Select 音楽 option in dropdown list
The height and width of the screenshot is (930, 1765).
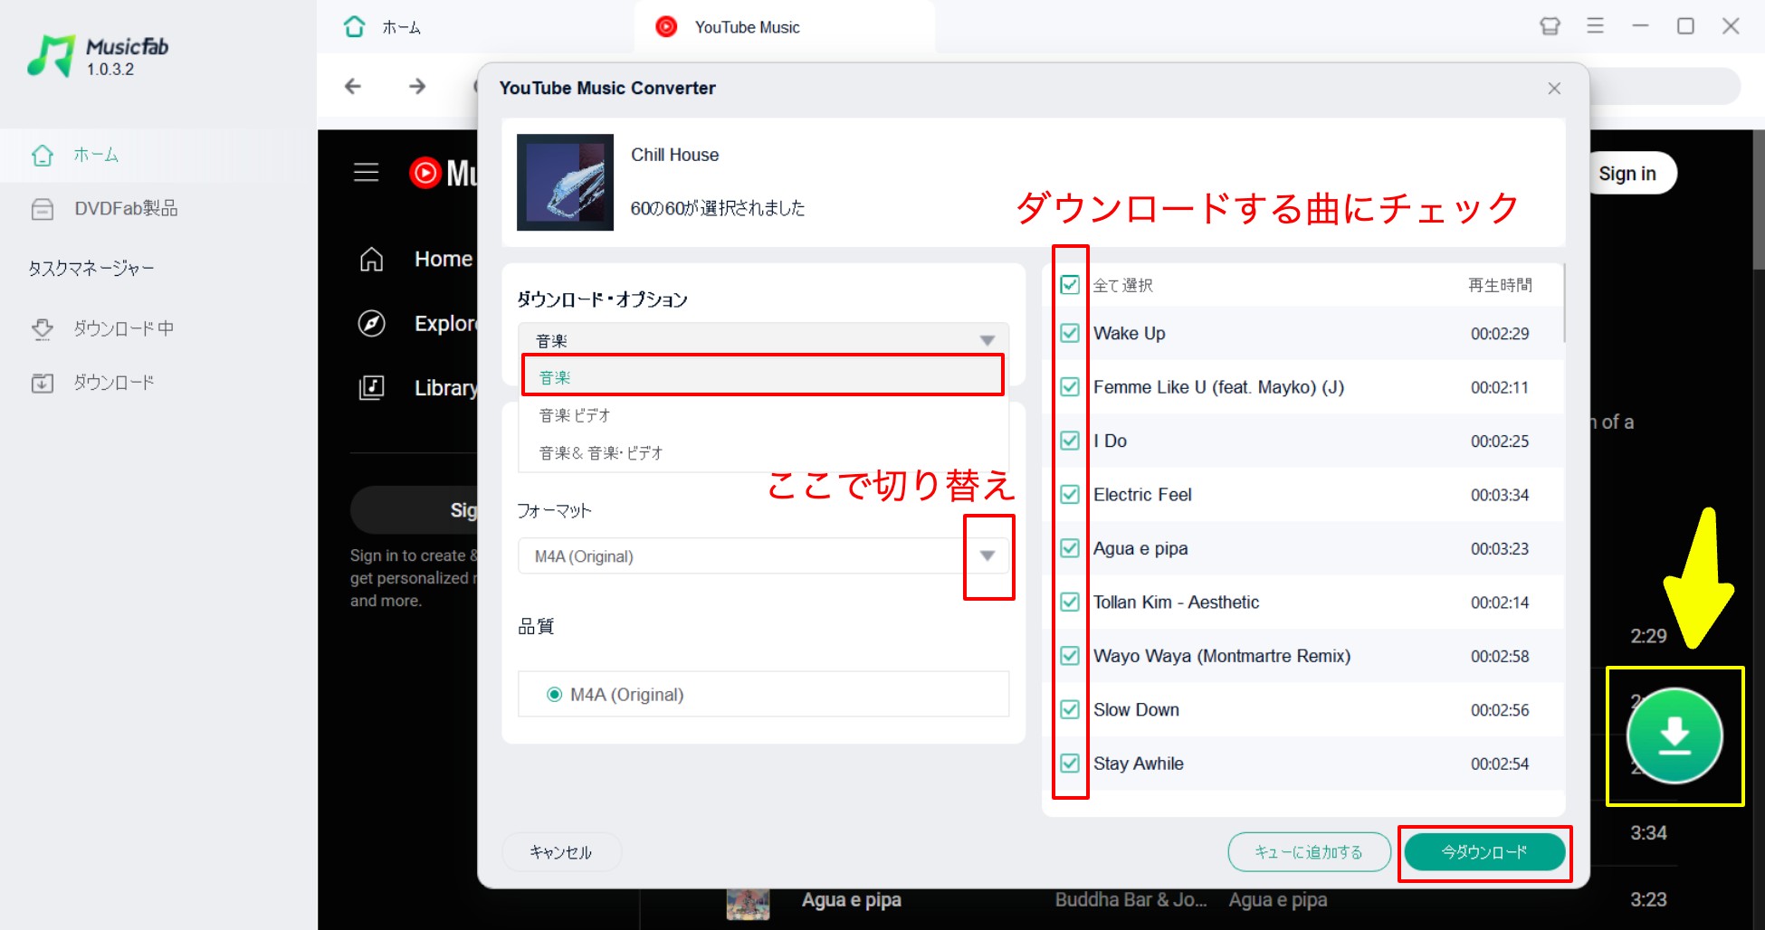[x=762, y=375]
